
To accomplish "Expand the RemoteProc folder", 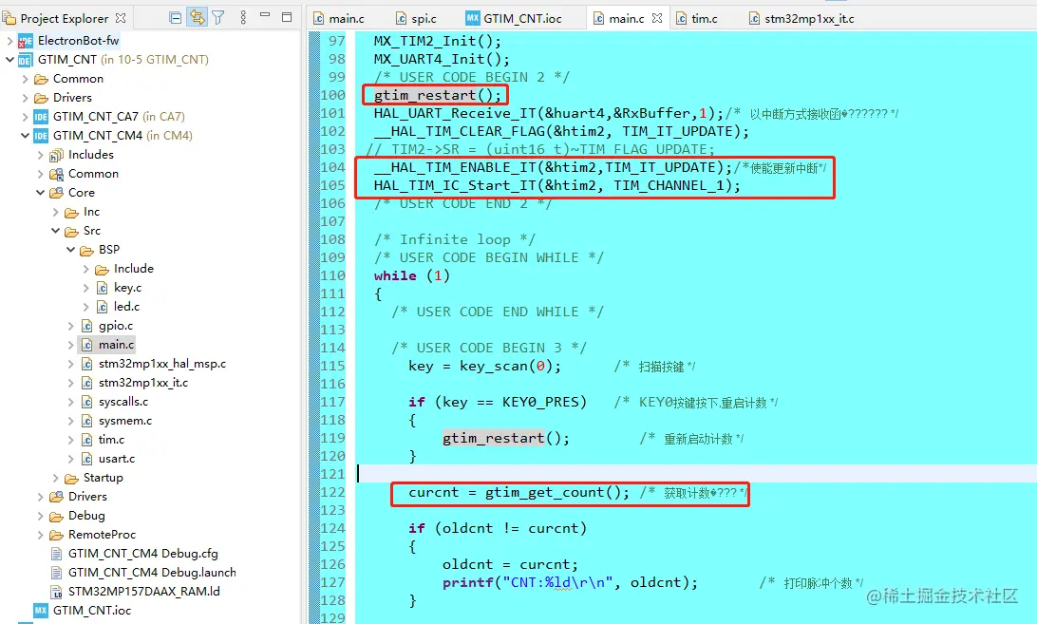I will tap(40, 535).
